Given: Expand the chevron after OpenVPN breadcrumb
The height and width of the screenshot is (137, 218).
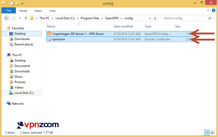Looking at the screenshot, I should 121,18.
